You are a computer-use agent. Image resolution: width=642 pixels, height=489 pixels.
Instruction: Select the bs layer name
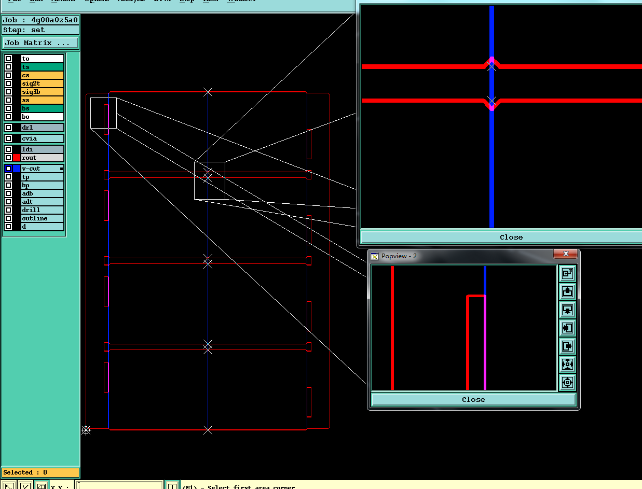click(x=43, y=108)
